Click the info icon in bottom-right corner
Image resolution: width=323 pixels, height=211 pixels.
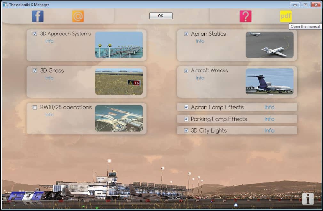click(x=308, y=199)
